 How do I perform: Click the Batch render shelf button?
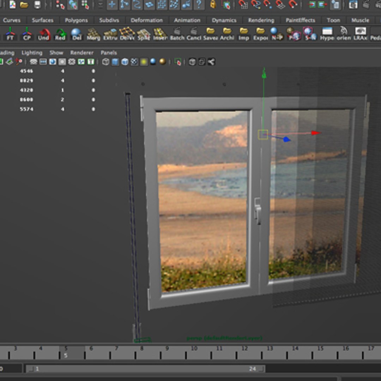177,34
